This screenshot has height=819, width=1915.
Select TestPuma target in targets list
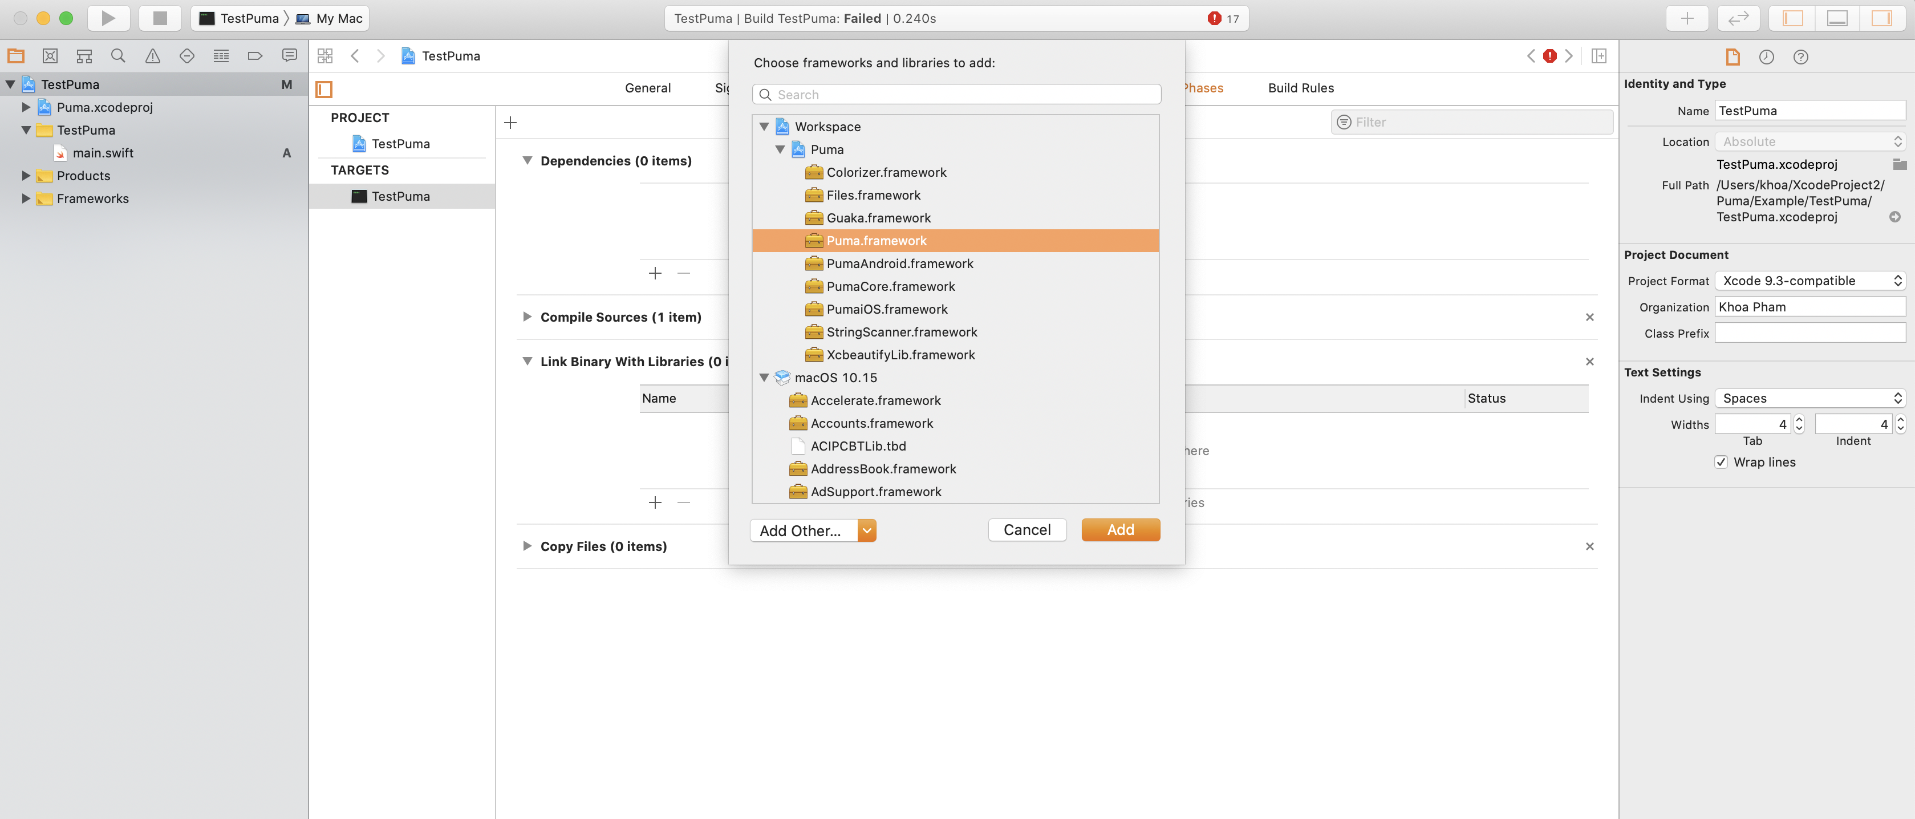401,196
